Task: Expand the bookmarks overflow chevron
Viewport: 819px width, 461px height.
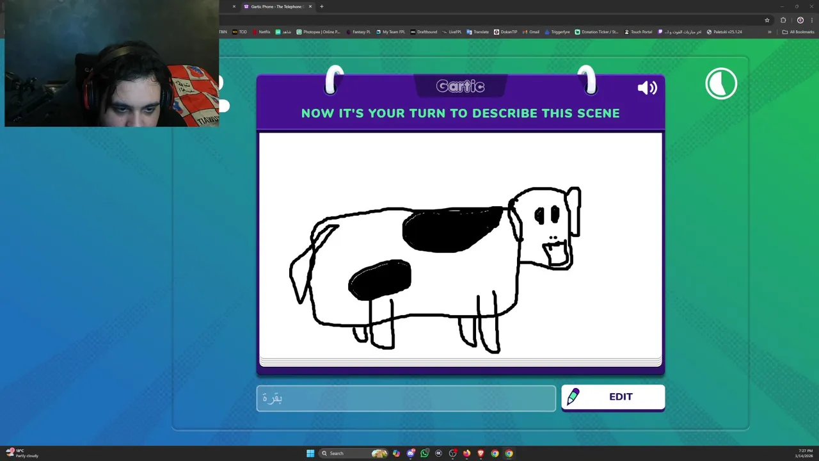Action: [x=770, y=32]
